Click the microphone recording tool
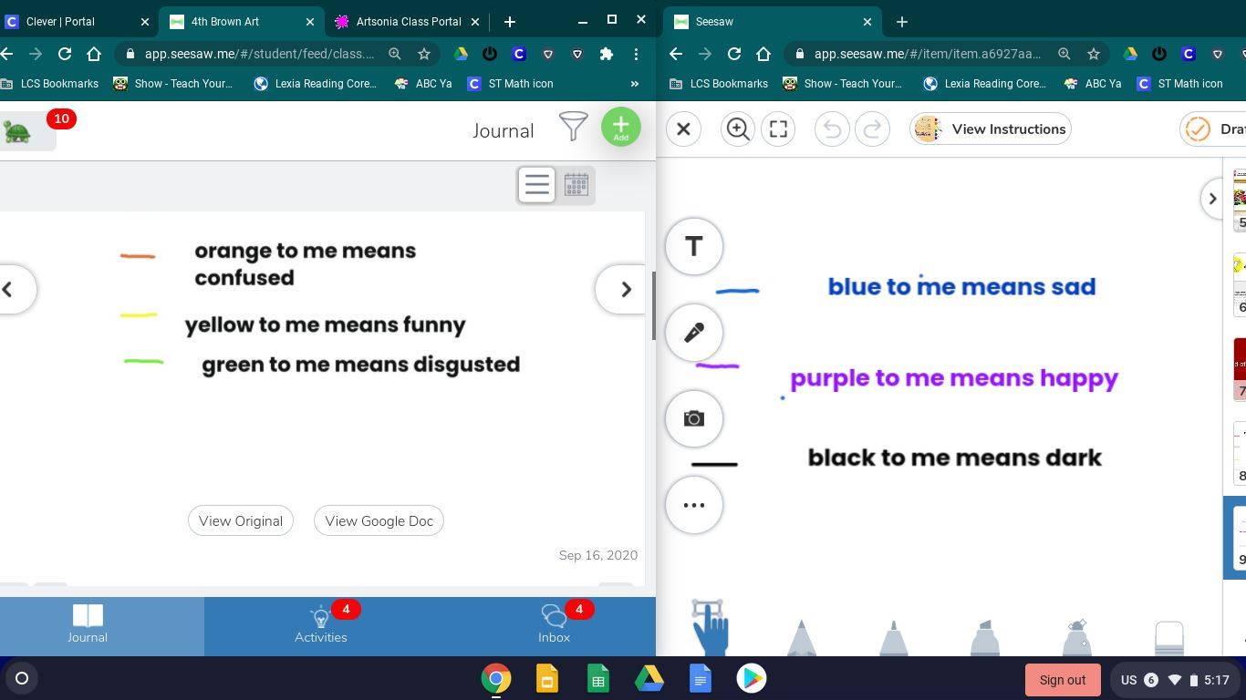Screen dimensions: 1246x700 [694, 333]
